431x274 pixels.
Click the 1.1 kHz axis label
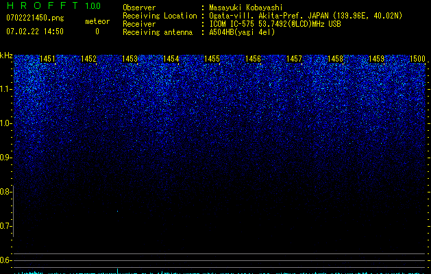pyautogui.click(x=6, y=89)
